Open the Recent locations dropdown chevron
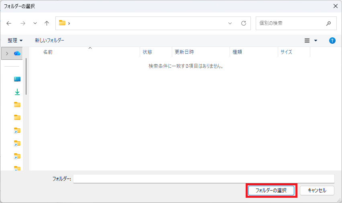The image size is (342, 203). tap(35, 23)
